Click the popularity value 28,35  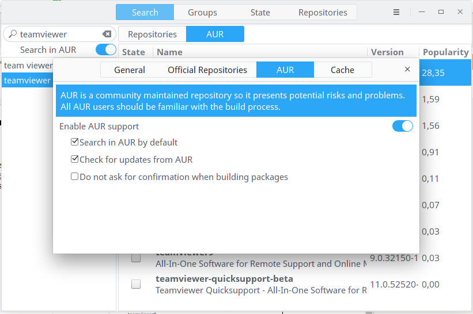[433, 73]
